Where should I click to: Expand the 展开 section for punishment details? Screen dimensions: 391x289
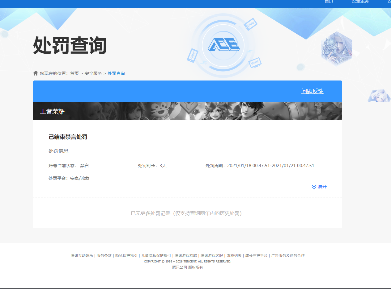click(x=322, y=187)
